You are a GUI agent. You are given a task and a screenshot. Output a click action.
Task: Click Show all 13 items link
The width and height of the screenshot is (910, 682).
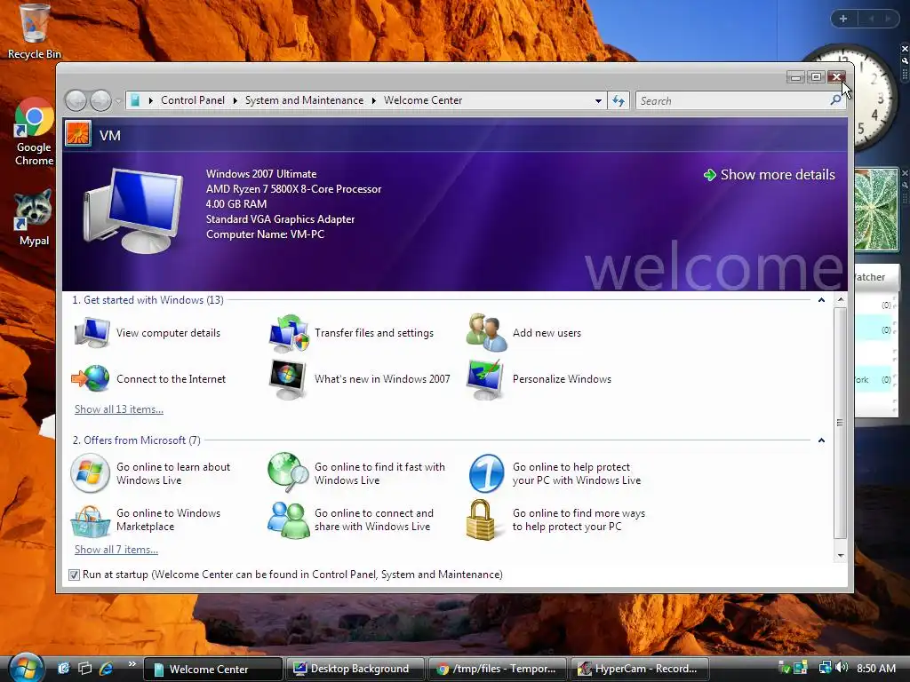click(x=119, y=409)
